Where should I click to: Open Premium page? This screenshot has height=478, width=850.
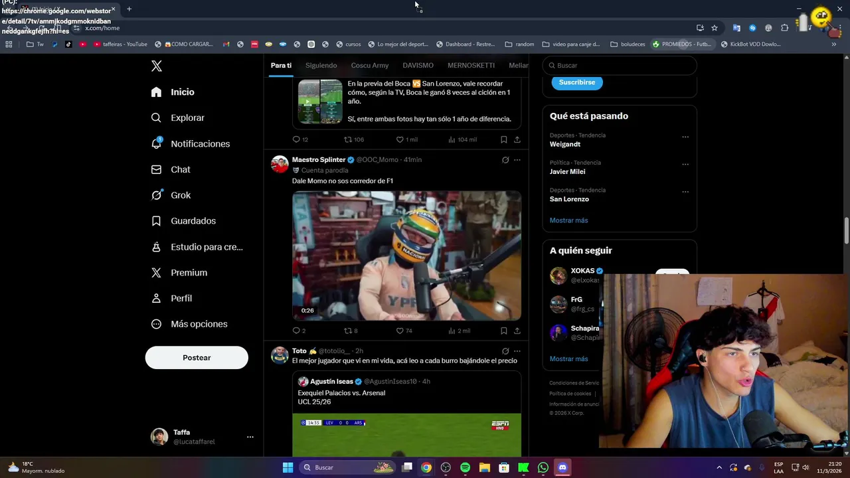pyautogui.click(x=179, y=273)
